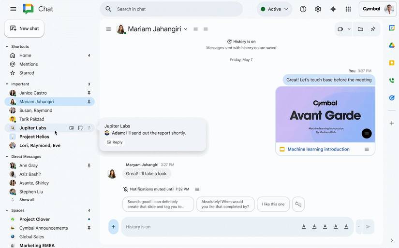Click the send arrow button
The height and width of the screenshot is (248, 399).
[368, 227]
